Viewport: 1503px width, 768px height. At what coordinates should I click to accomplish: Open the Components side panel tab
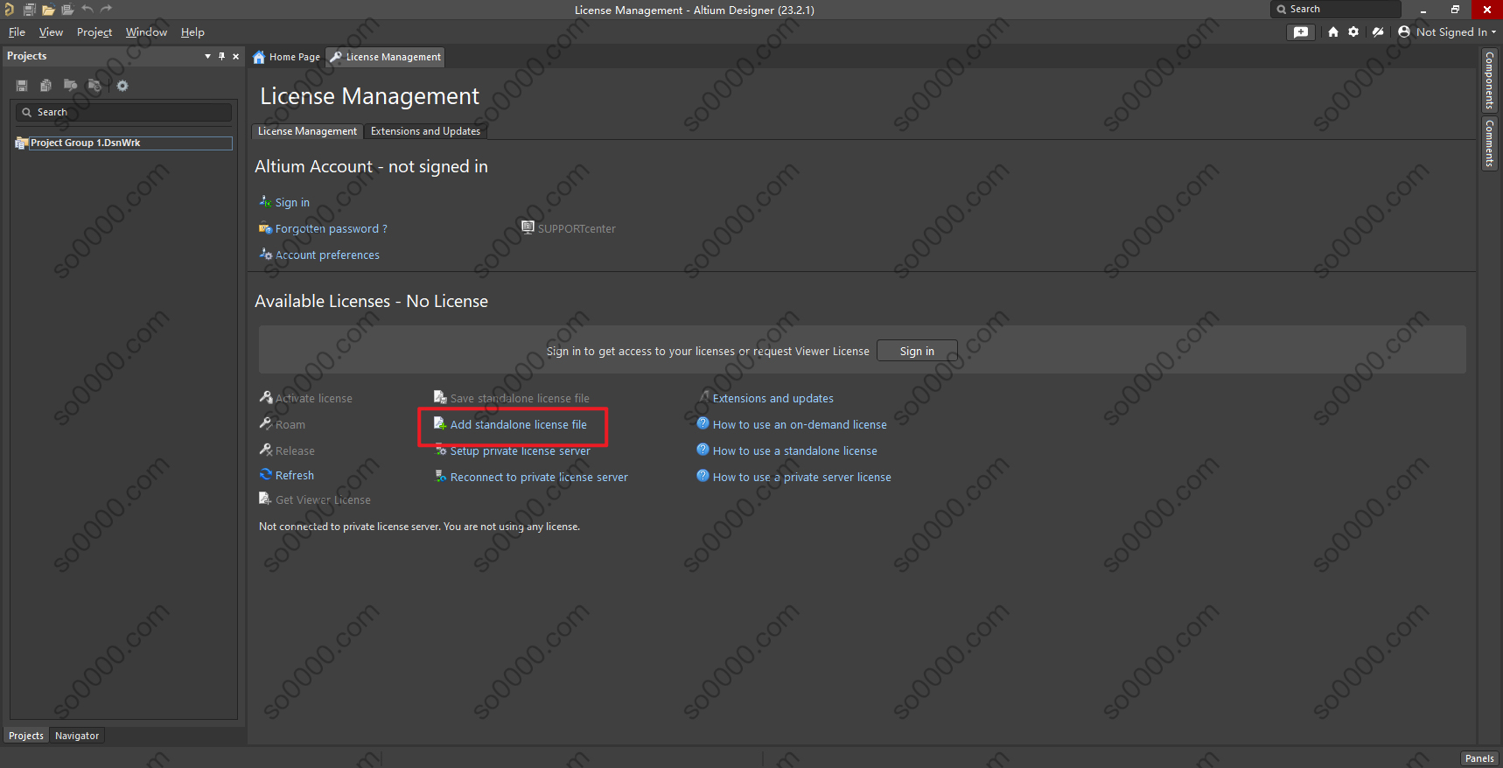click(1489, 80)
